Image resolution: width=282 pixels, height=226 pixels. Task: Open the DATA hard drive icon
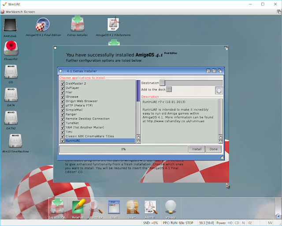coord(11,95)
